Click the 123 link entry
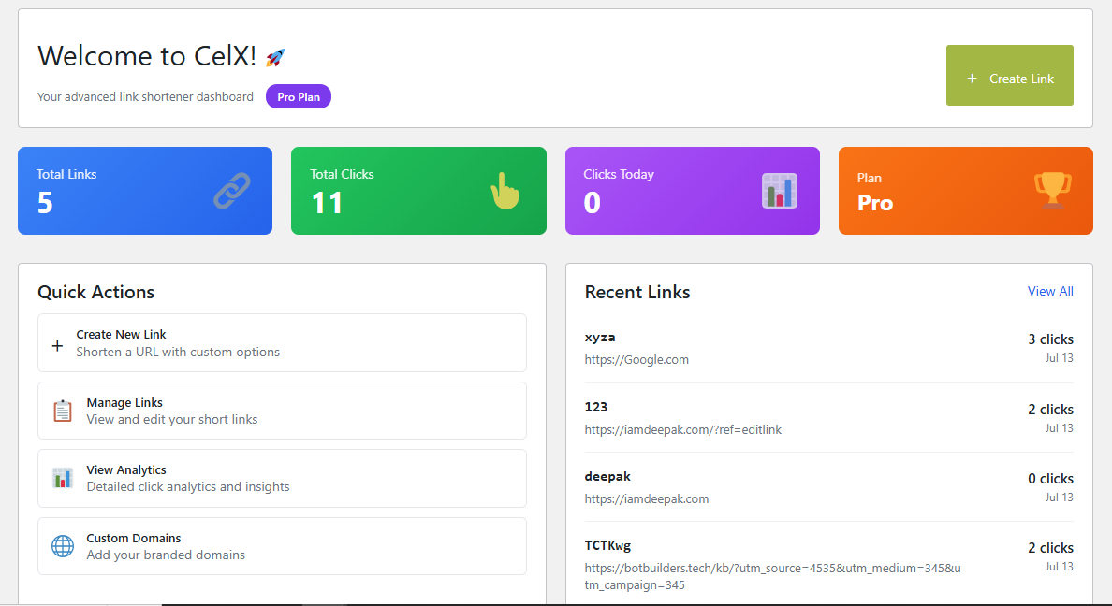This screenshot has height=606, width=1112. [x=596, y=407]
